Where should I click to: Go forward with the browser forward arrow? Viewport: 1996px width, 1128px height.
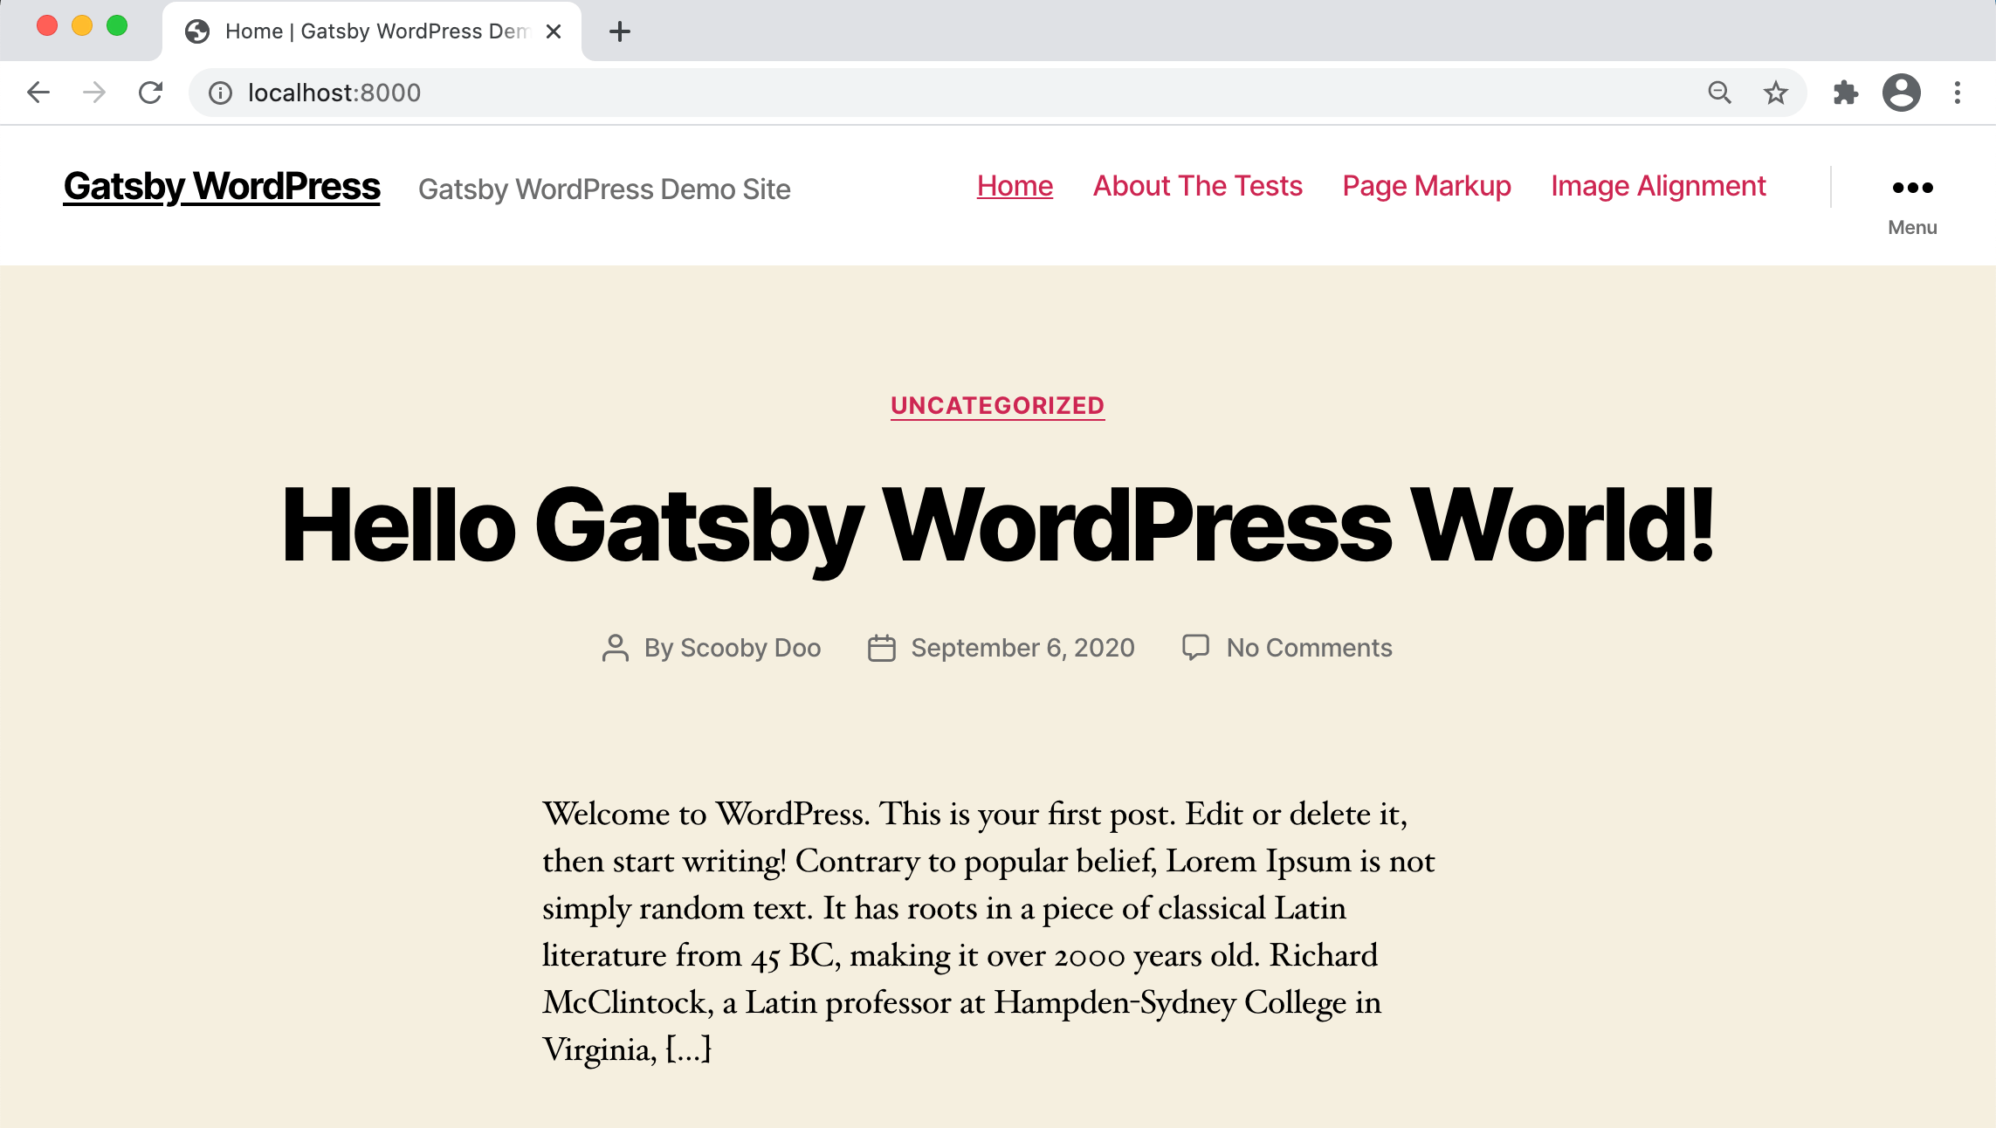pyautogui.click(x=94, y=93)
